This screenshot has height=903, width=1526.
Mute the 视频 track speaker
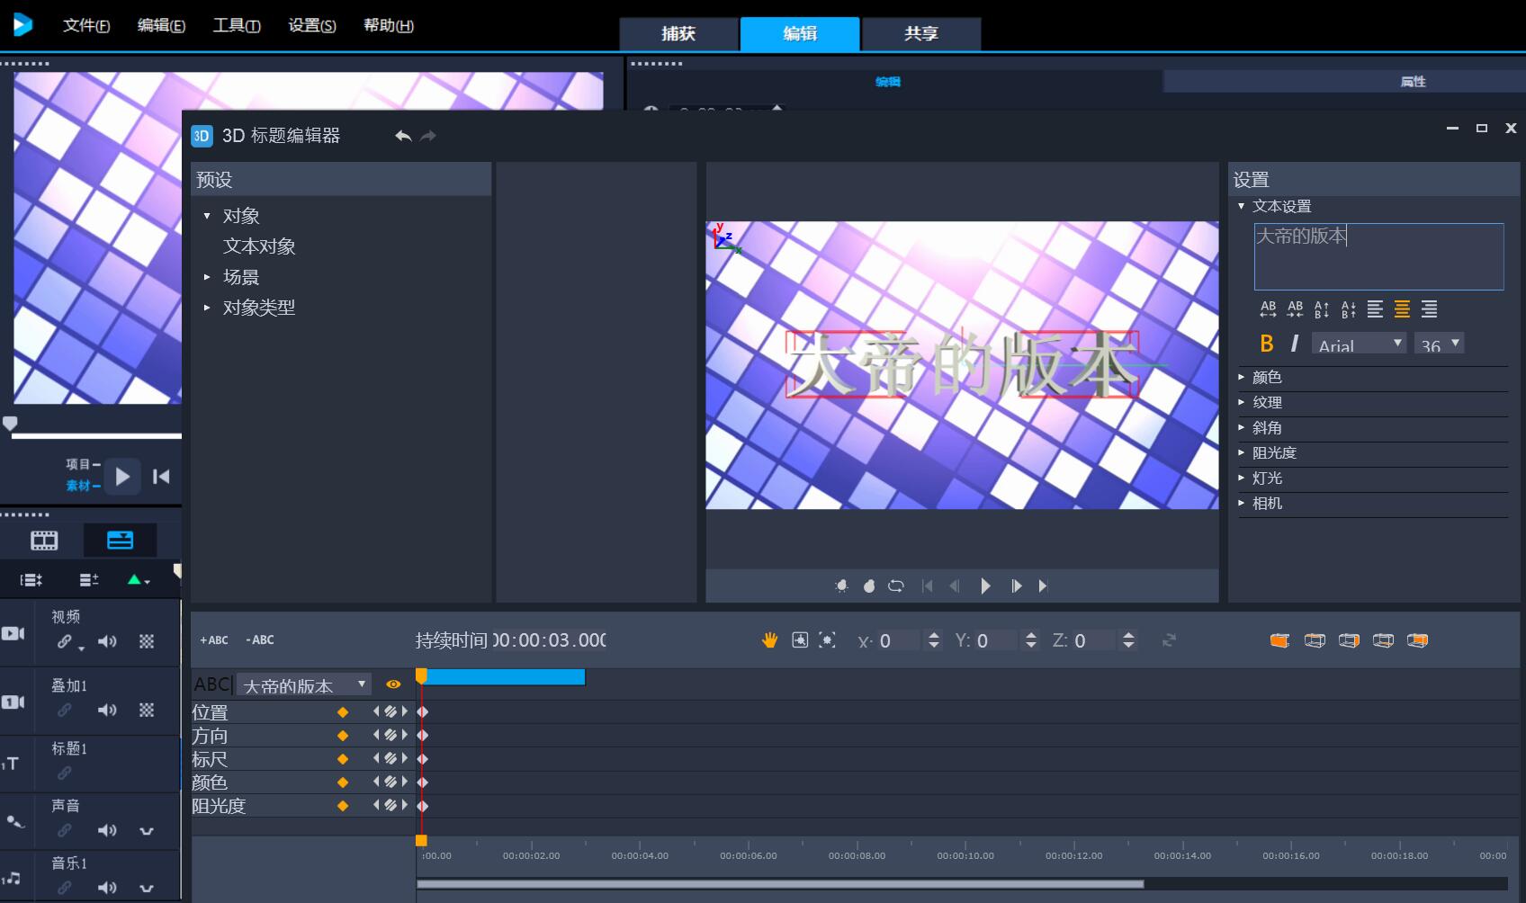[x=107, y=641]
